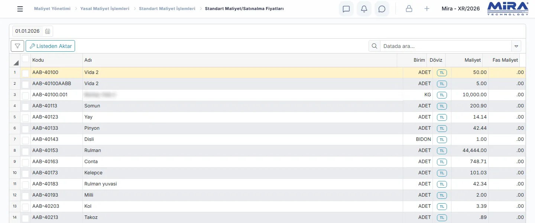Show notifications with the bell icon

(x=364, y=9)
